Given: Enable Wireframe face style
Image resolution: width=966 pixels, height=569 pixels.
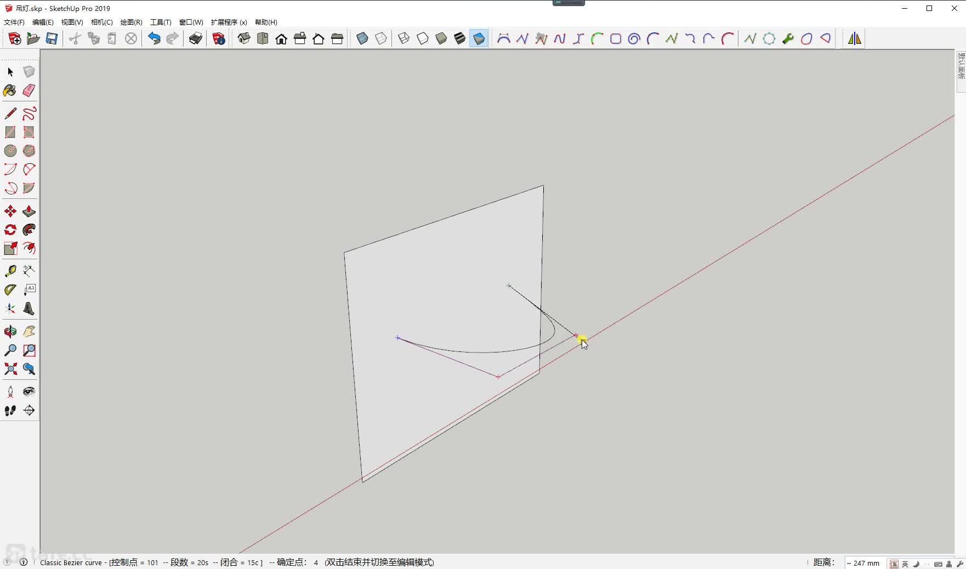Looking at the screenshot, I should pos(404,39).
